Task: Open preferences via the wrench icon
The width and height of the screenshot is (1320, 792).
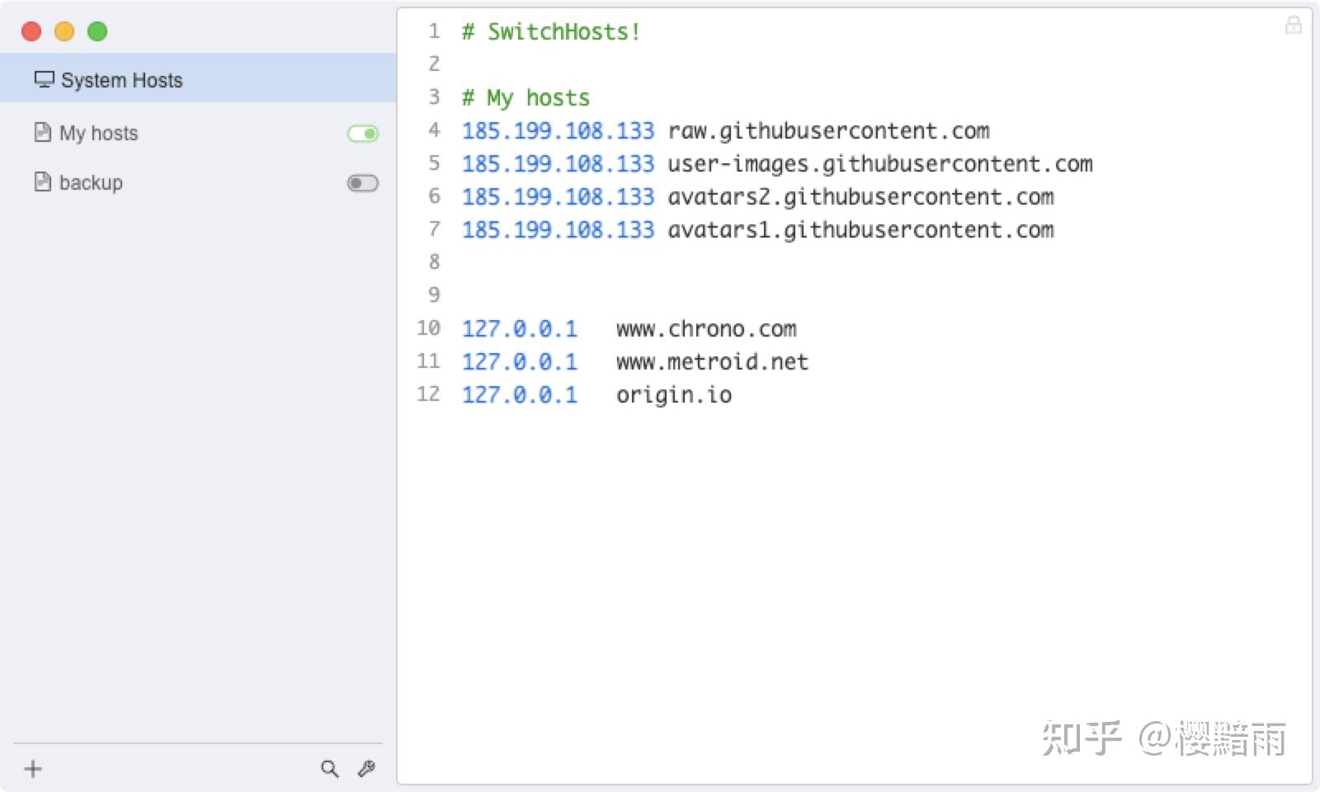Action: pyautogui.click(x=367, y=769)
